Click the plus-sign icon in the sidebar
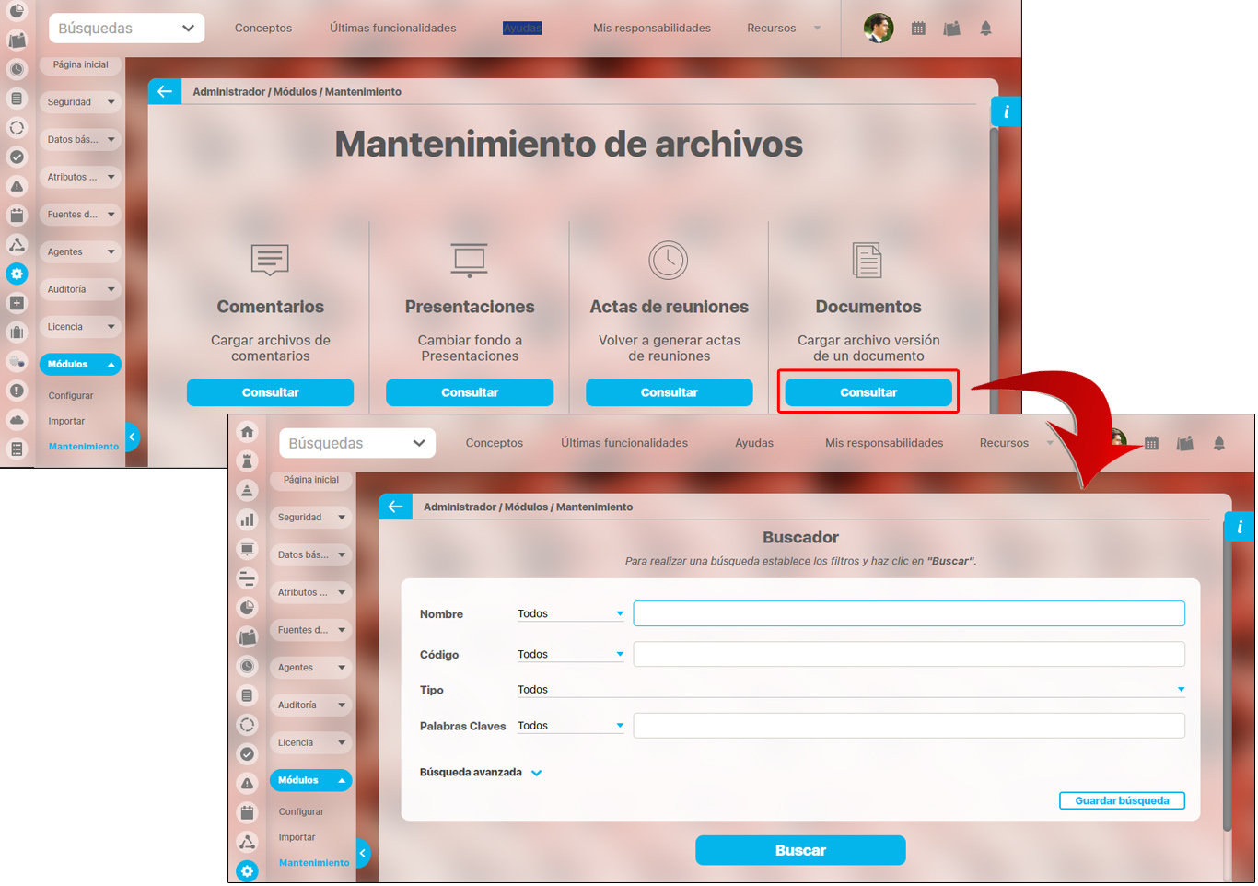The width and height of the screenshot is (1258, 886). coord(17,303)
